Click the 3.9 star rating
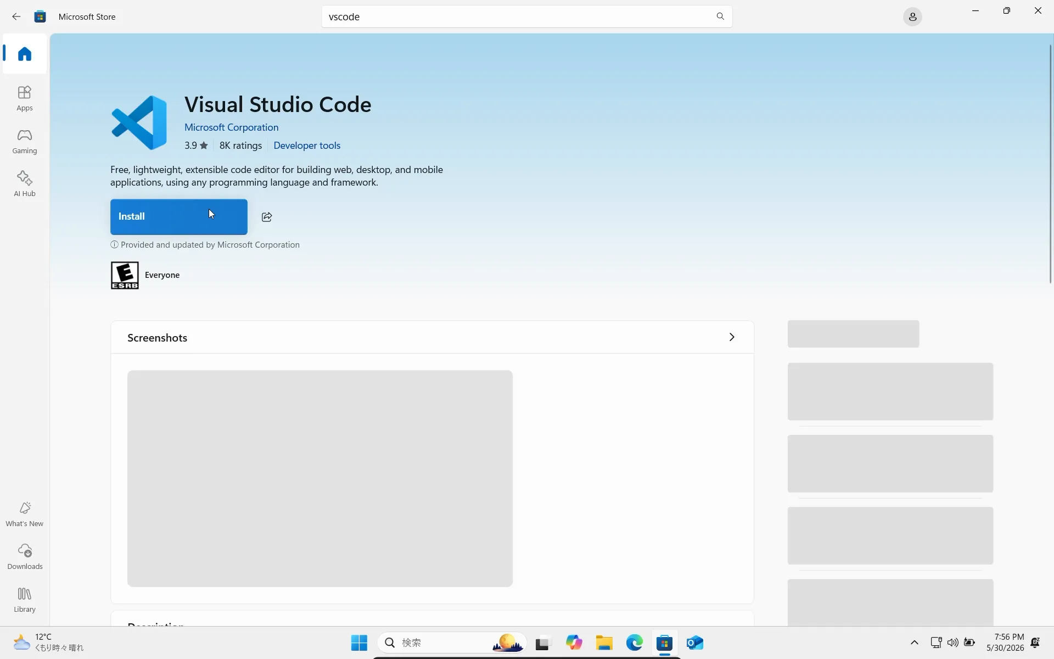The width and height of the screenshot is (1054, 659). 196,146
